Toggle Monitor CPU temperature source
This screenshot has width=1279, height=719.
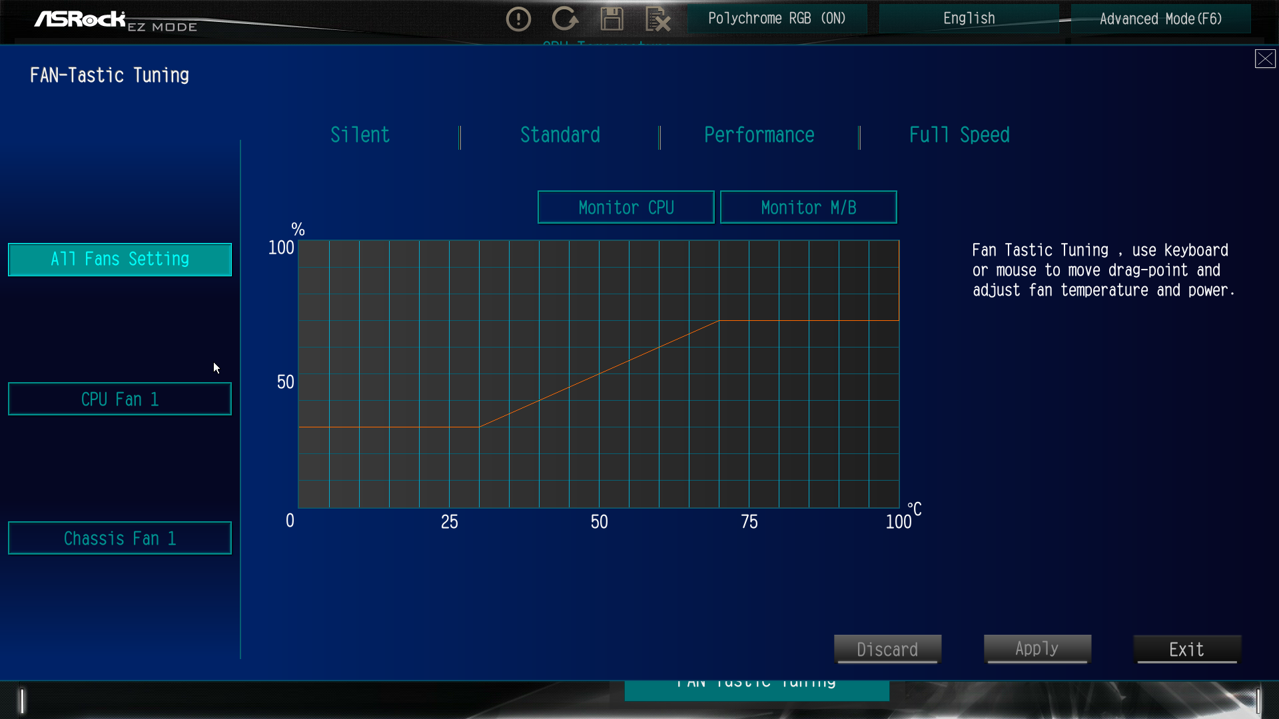[x=626, y=208]
